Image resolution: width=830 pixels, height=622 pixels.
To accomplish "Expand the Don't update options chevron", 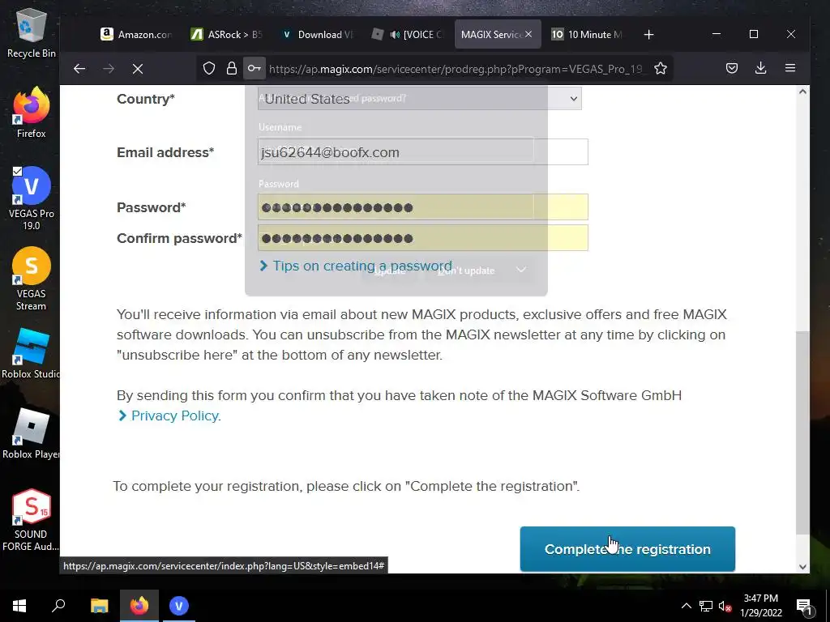I will [x=521, y=270].
